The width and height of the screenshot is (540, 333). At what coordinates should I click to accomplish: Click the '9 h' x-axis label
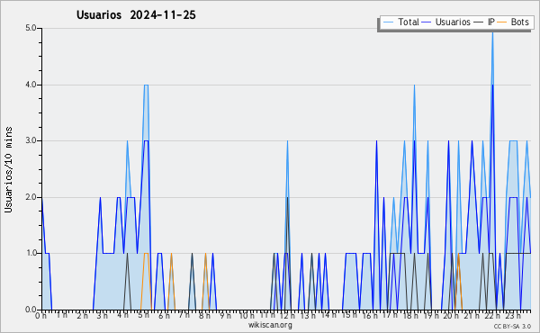pos(225,316)
